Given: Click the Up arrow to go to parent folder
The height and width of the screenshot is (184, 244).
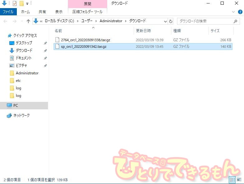Looking at the screenshot, I should (28, 21).
